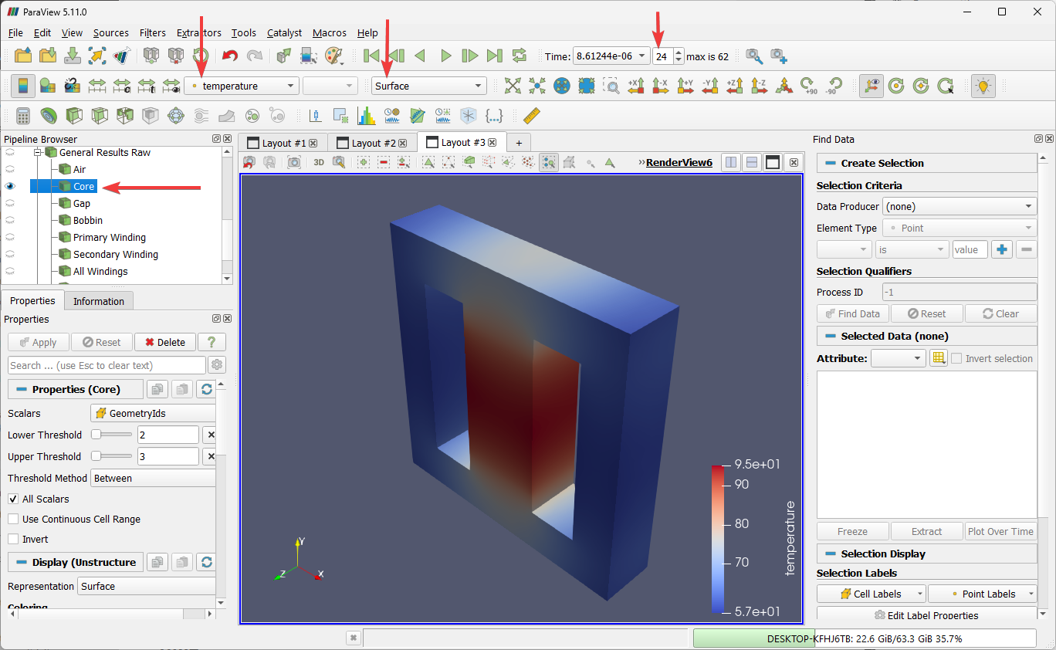Uncheck the All Scalars checkbox

click(13, 499)
